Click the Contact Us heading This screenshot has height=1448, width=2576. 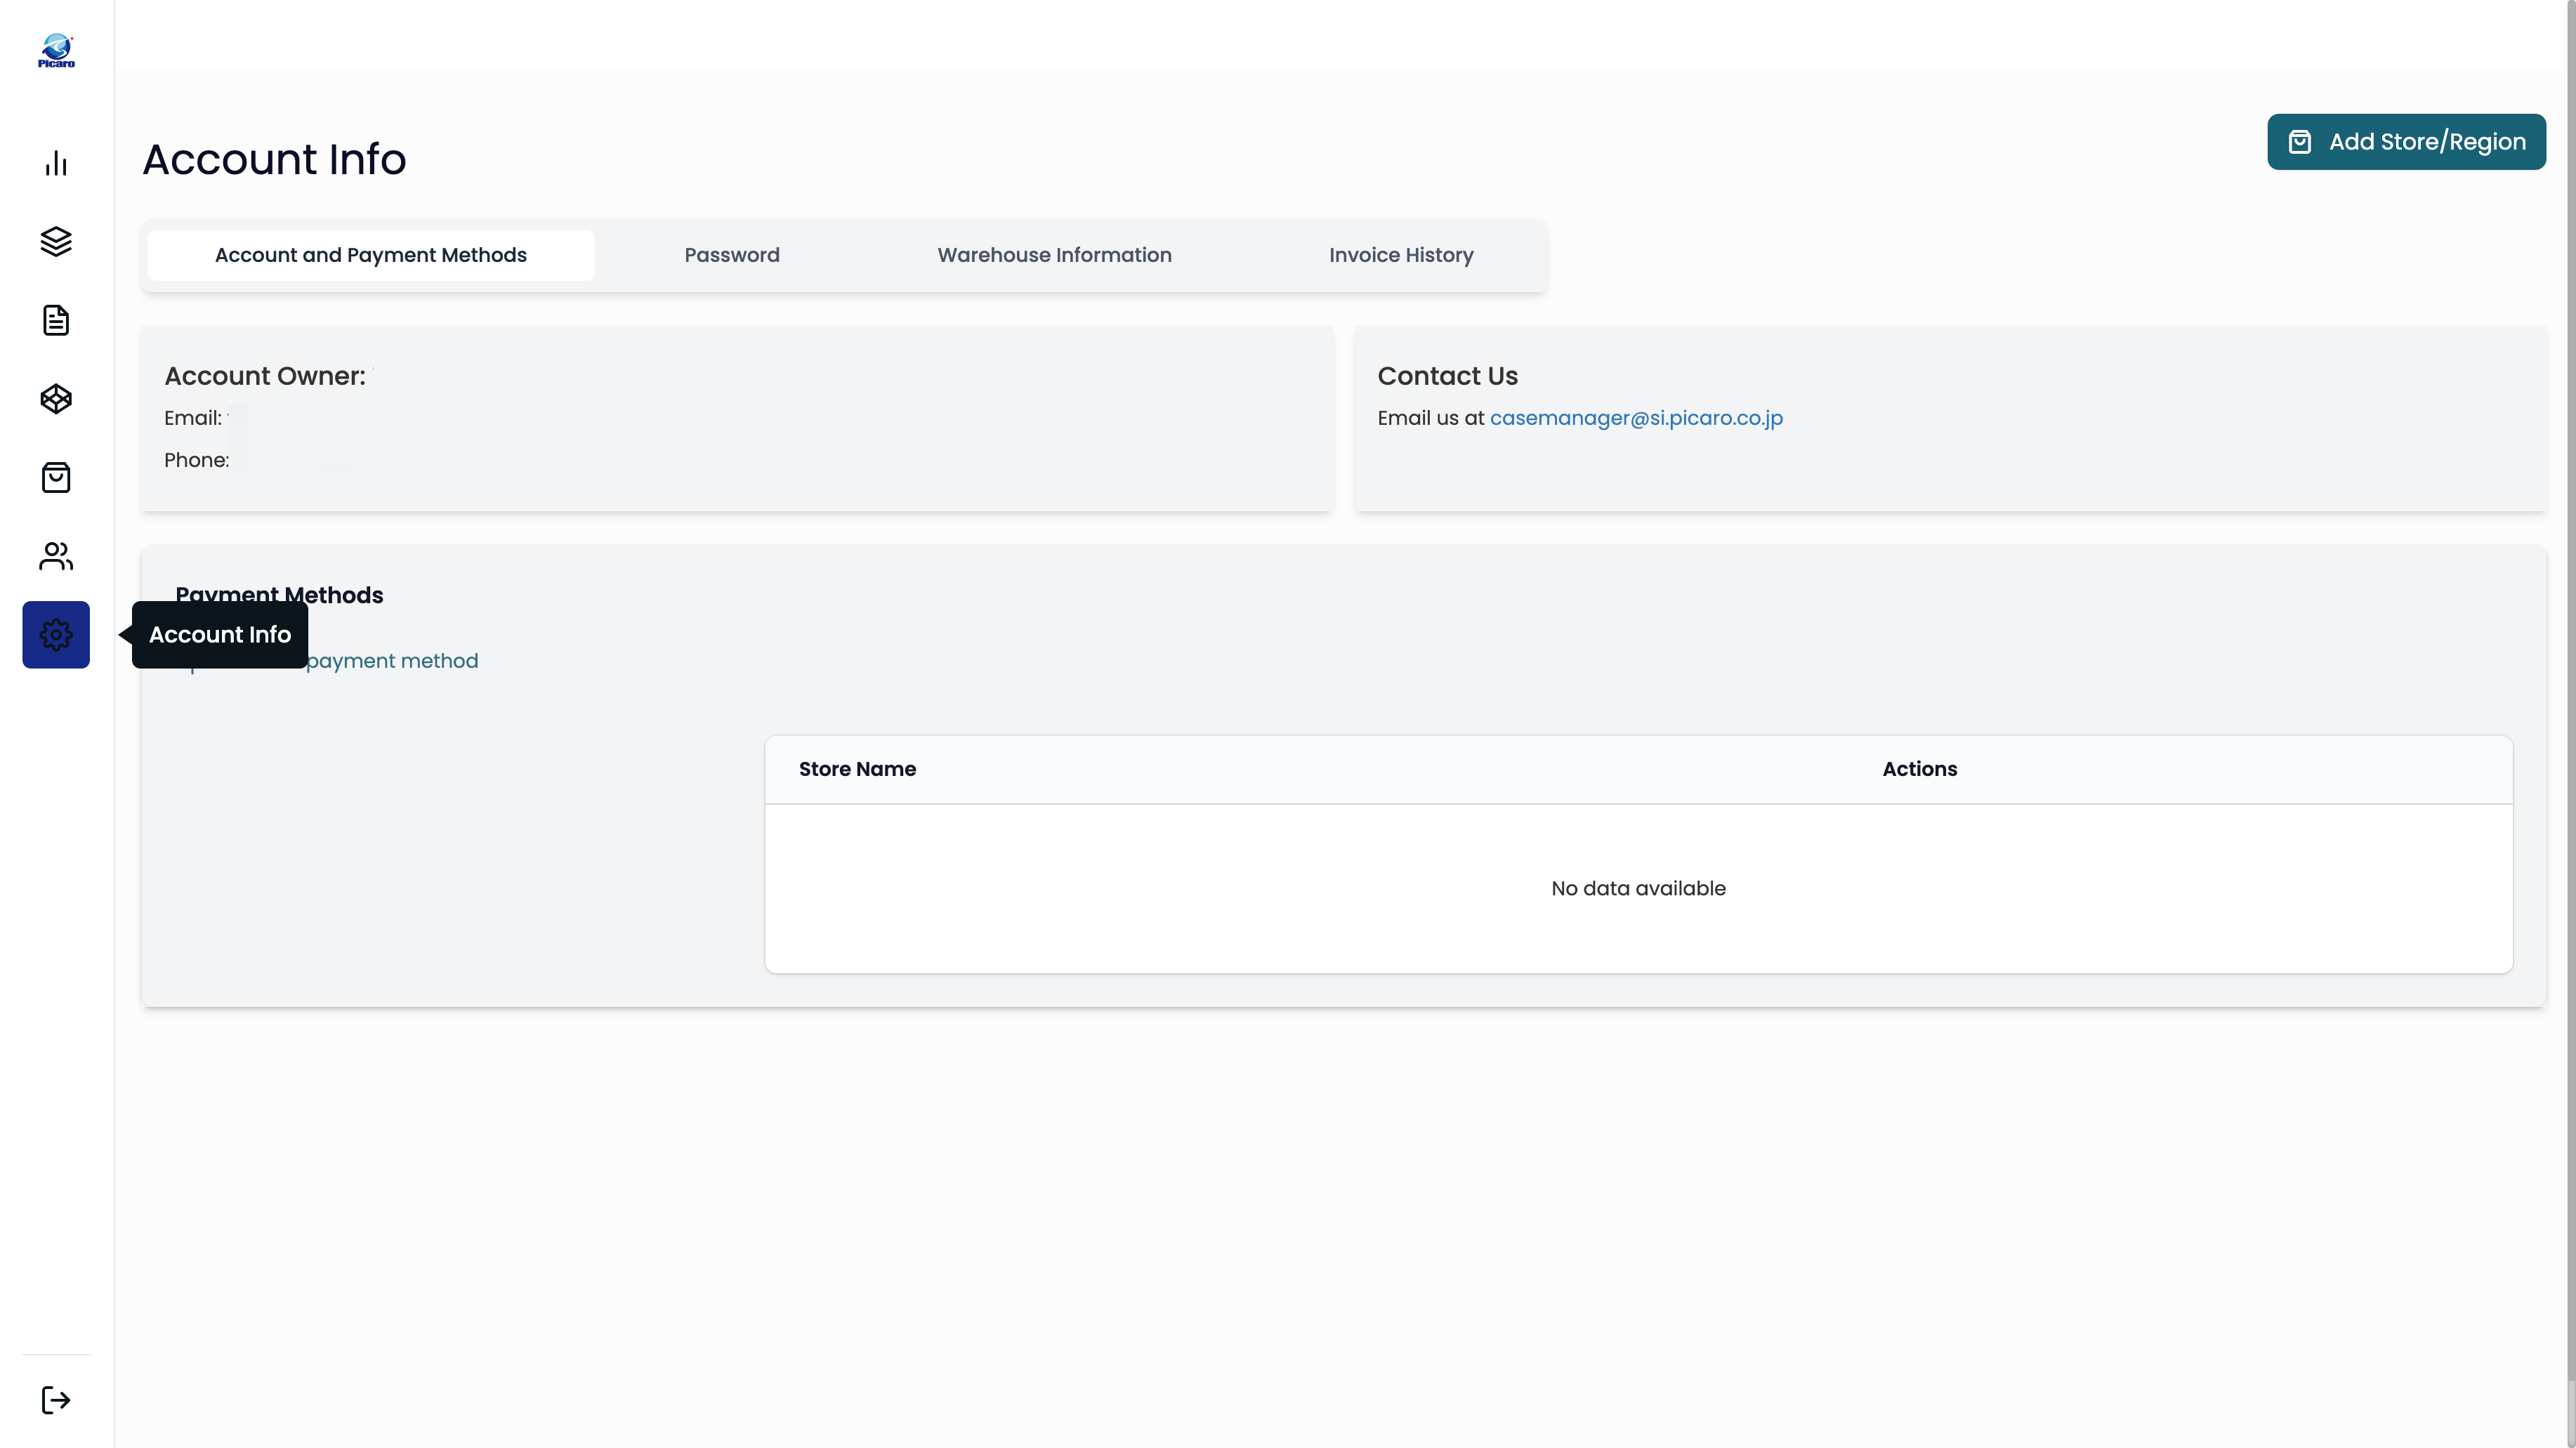(1447, 376)
